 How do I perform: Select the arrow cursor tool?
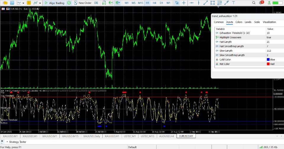point(177,3)
